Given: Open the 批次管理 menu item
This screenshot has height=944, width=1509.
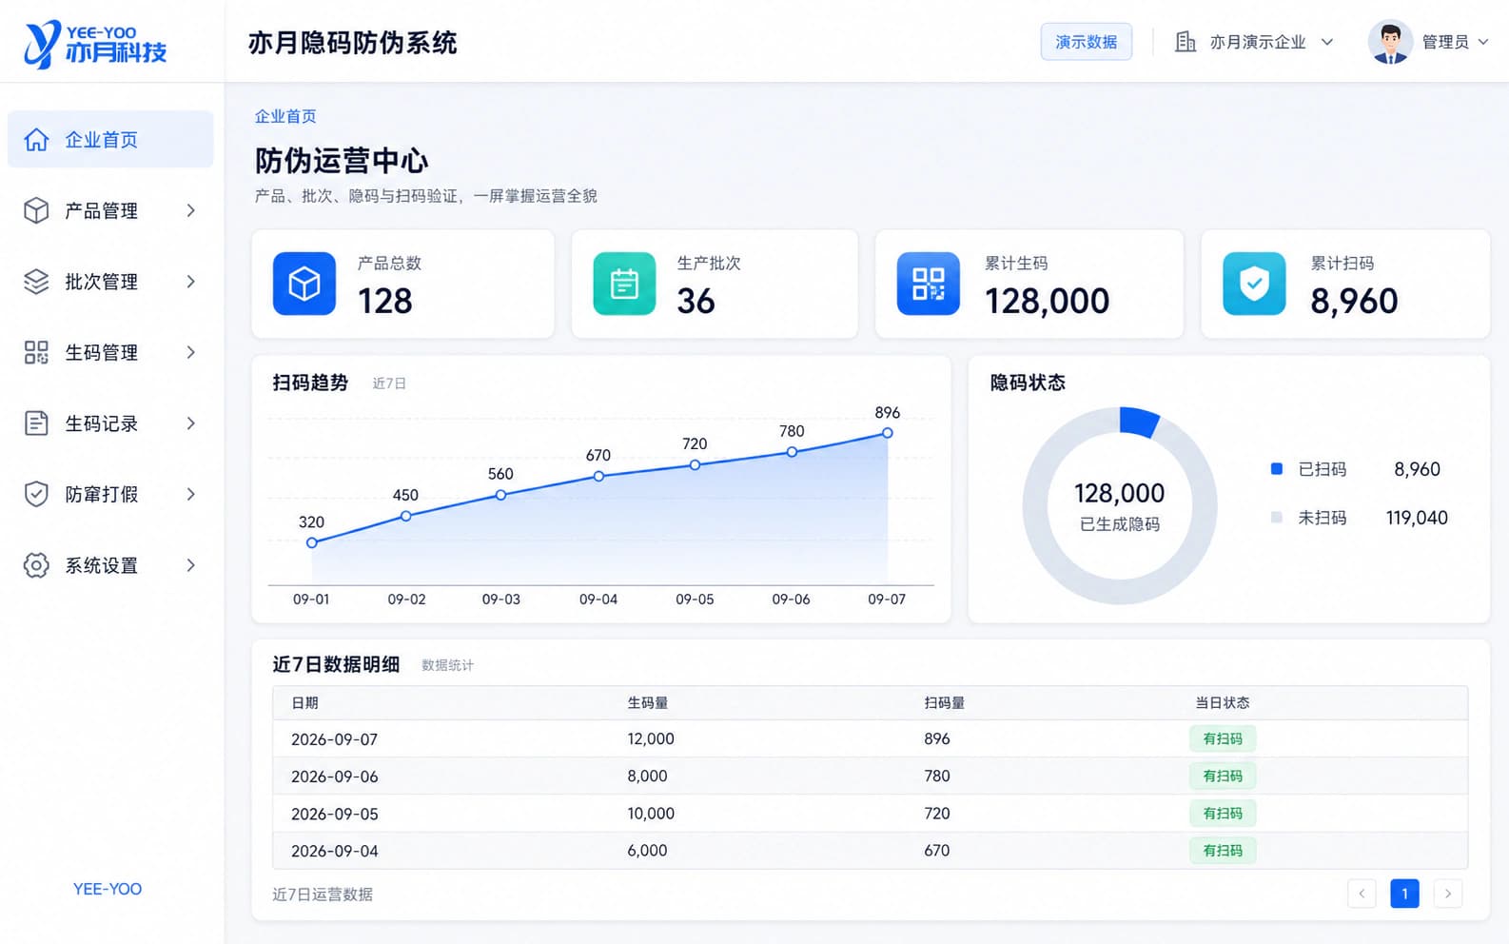Looking at the screenshot, I should point(110,282).
